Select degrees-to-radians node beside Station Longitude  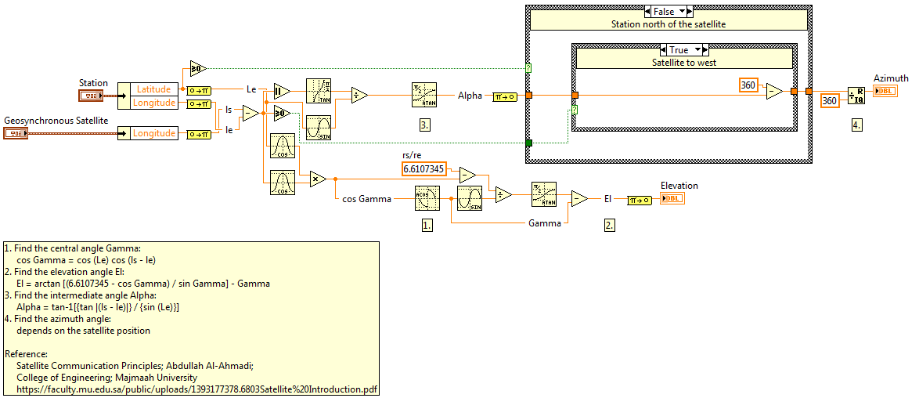[x=198, y=104]
